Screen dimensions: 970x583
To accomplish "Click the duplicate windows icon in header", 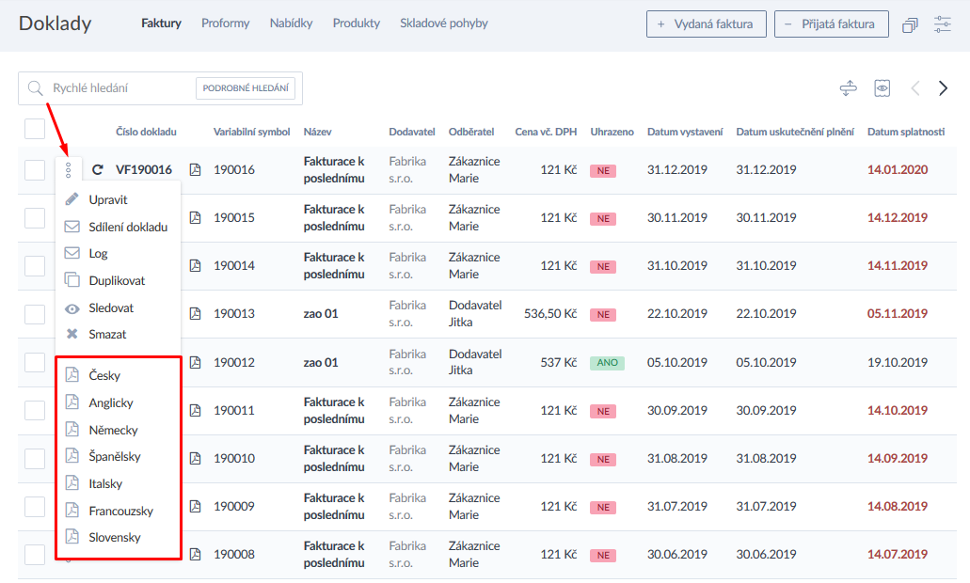I will pos(909,25).
